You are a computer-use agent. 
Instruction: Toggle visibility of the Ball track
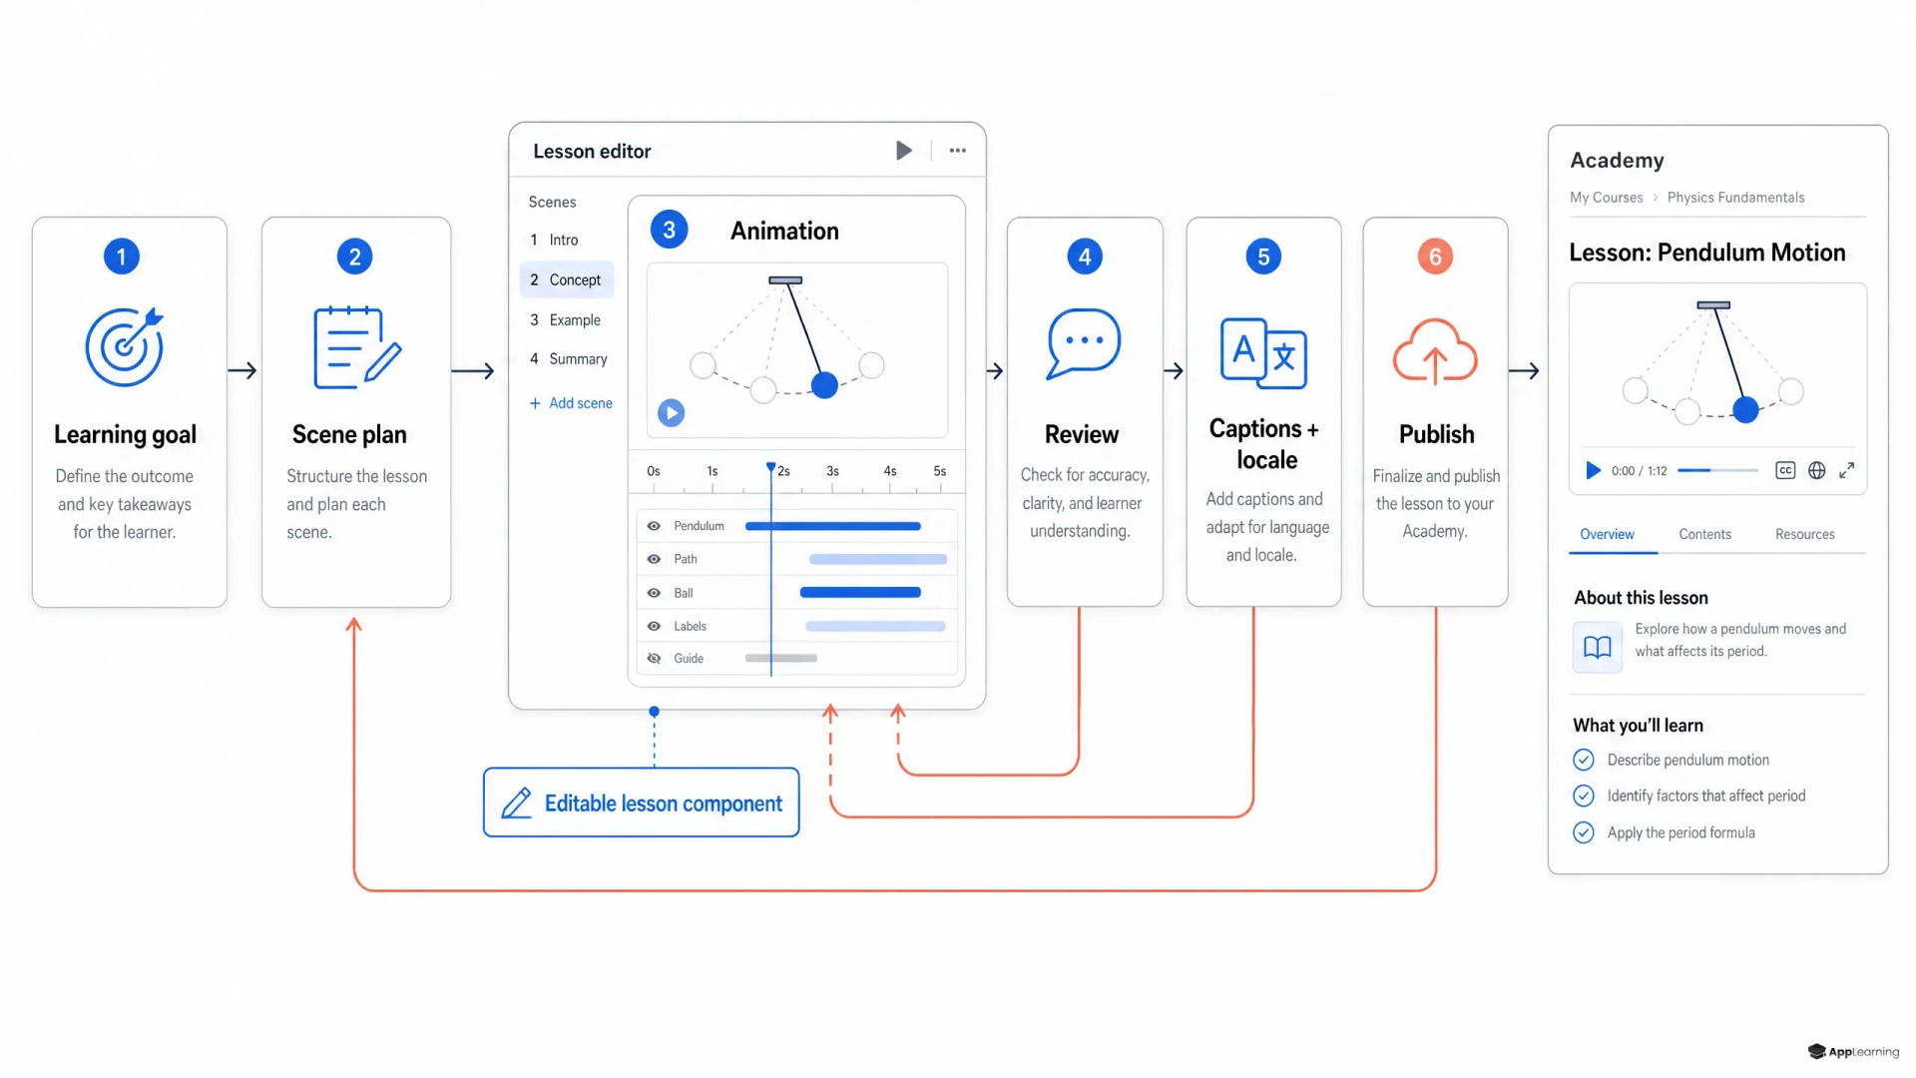point(654,593)
